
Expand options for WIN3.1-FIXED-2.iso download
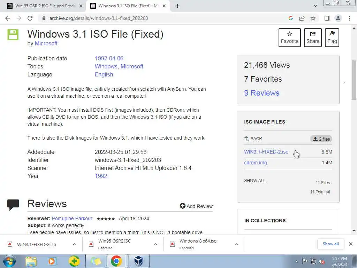[x=74, y=244]
